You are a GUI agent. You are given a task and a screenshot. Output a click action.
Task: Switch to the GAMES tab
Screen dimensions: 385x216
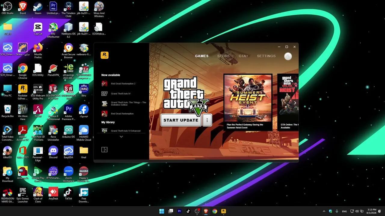click(202, 56)
